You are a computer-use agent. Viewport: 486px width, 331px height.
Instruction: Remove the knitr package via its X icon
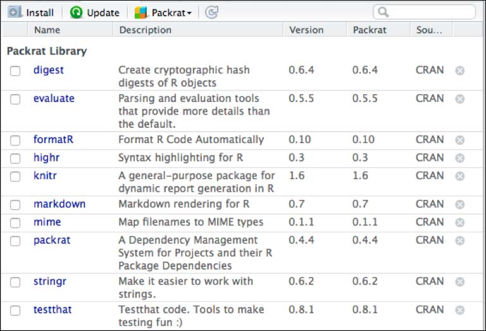click(x=460, y=176)
